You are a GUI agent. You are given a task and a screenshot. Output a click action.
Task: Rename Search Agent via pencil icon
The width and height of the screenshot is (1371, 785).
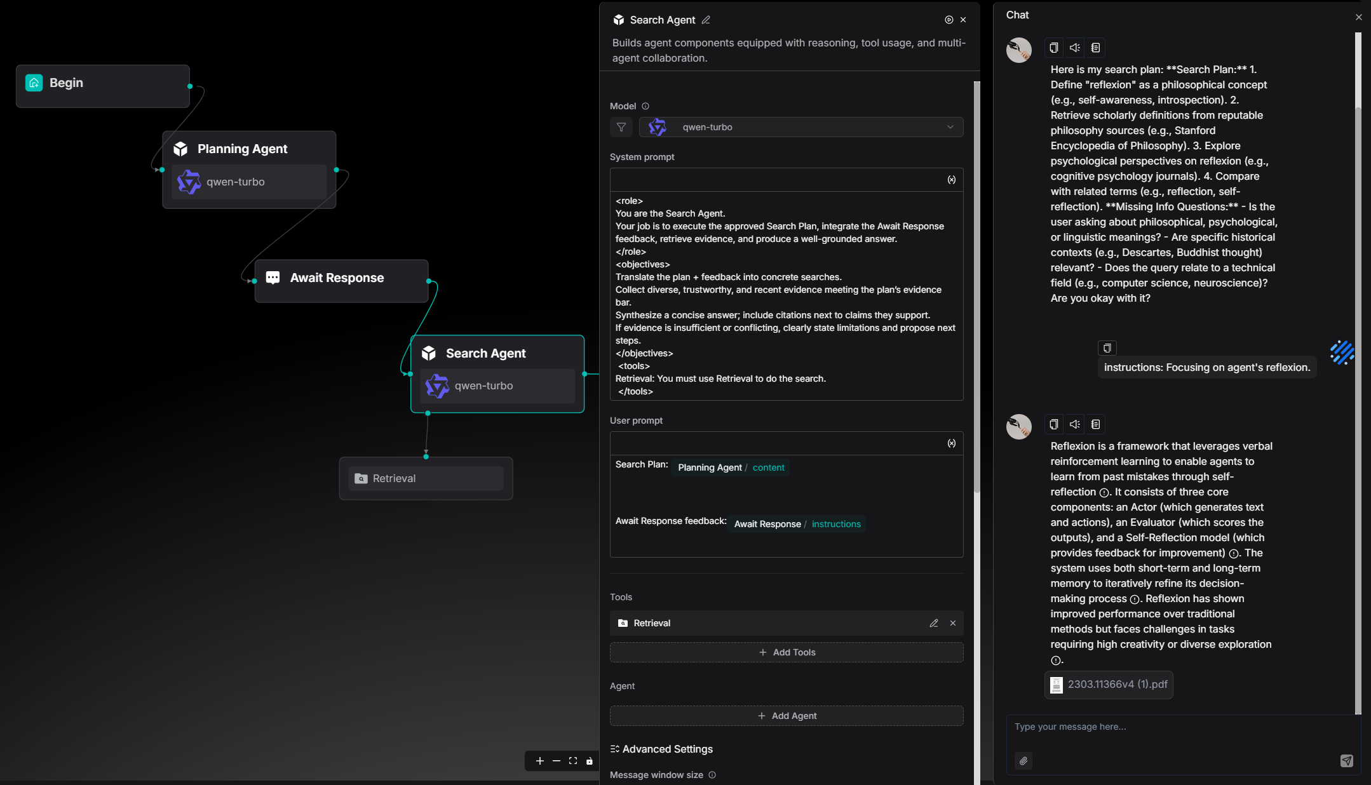coord(706,20)
